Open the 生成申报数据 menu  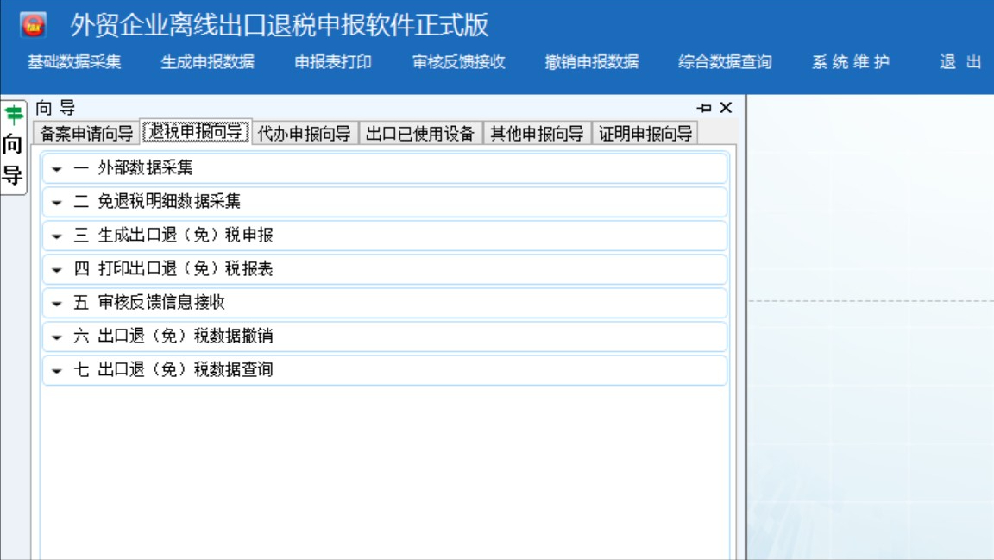pos(207,61)
